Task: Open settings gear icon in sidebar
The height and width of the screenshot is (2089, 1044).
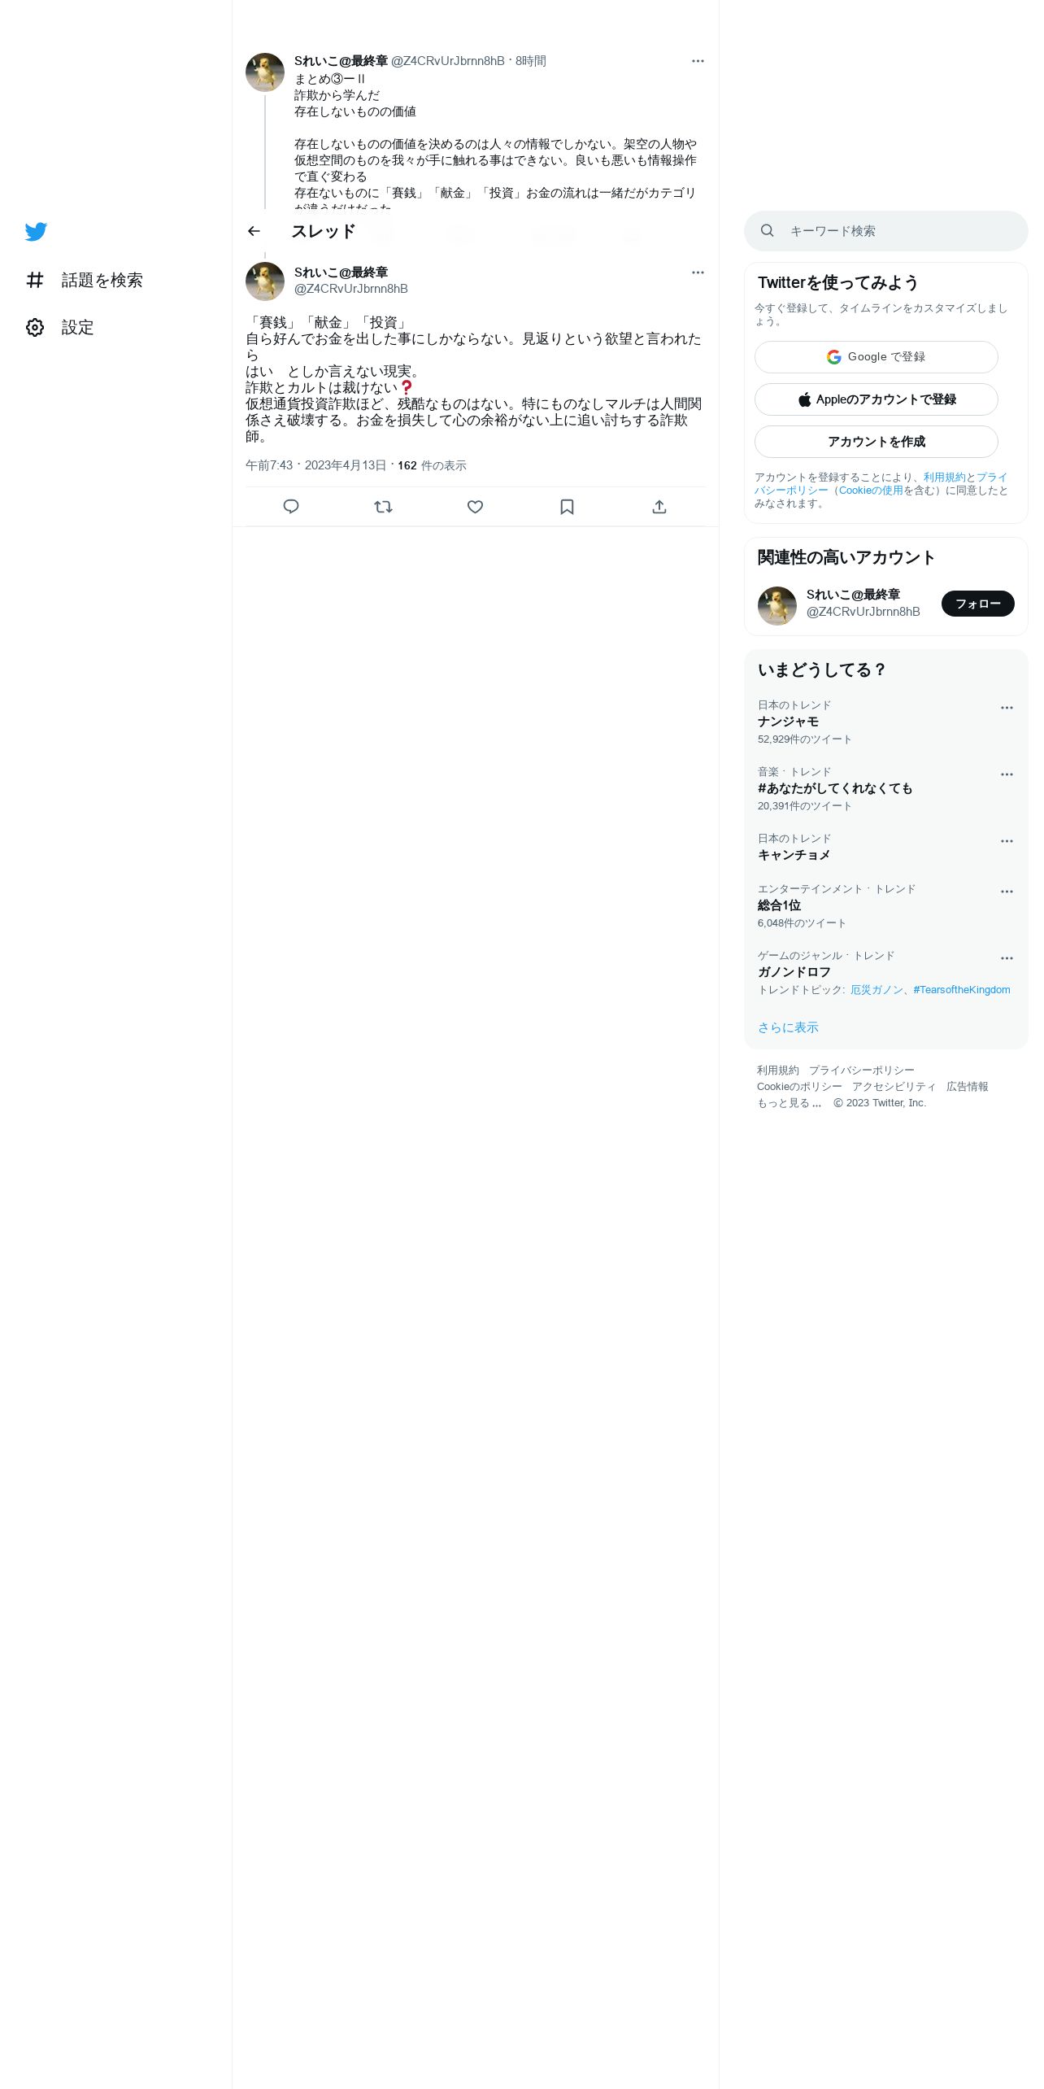Action: 35,327
